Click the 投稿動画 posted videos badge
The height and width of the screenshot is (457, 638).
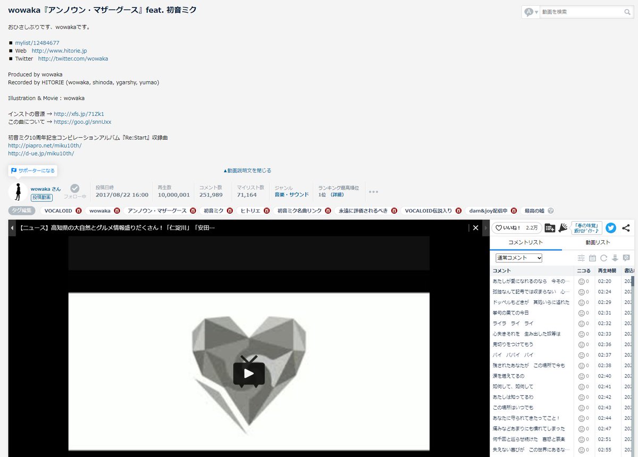41,197
